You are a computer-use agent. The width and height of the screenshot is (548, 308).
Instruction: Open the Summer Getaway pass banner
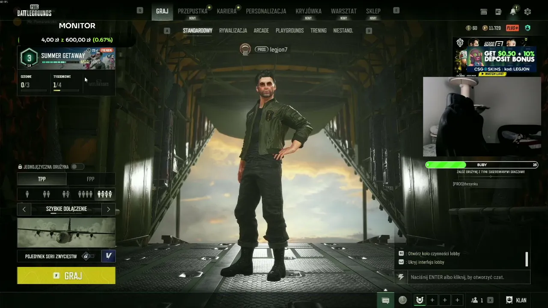point(66,58)
